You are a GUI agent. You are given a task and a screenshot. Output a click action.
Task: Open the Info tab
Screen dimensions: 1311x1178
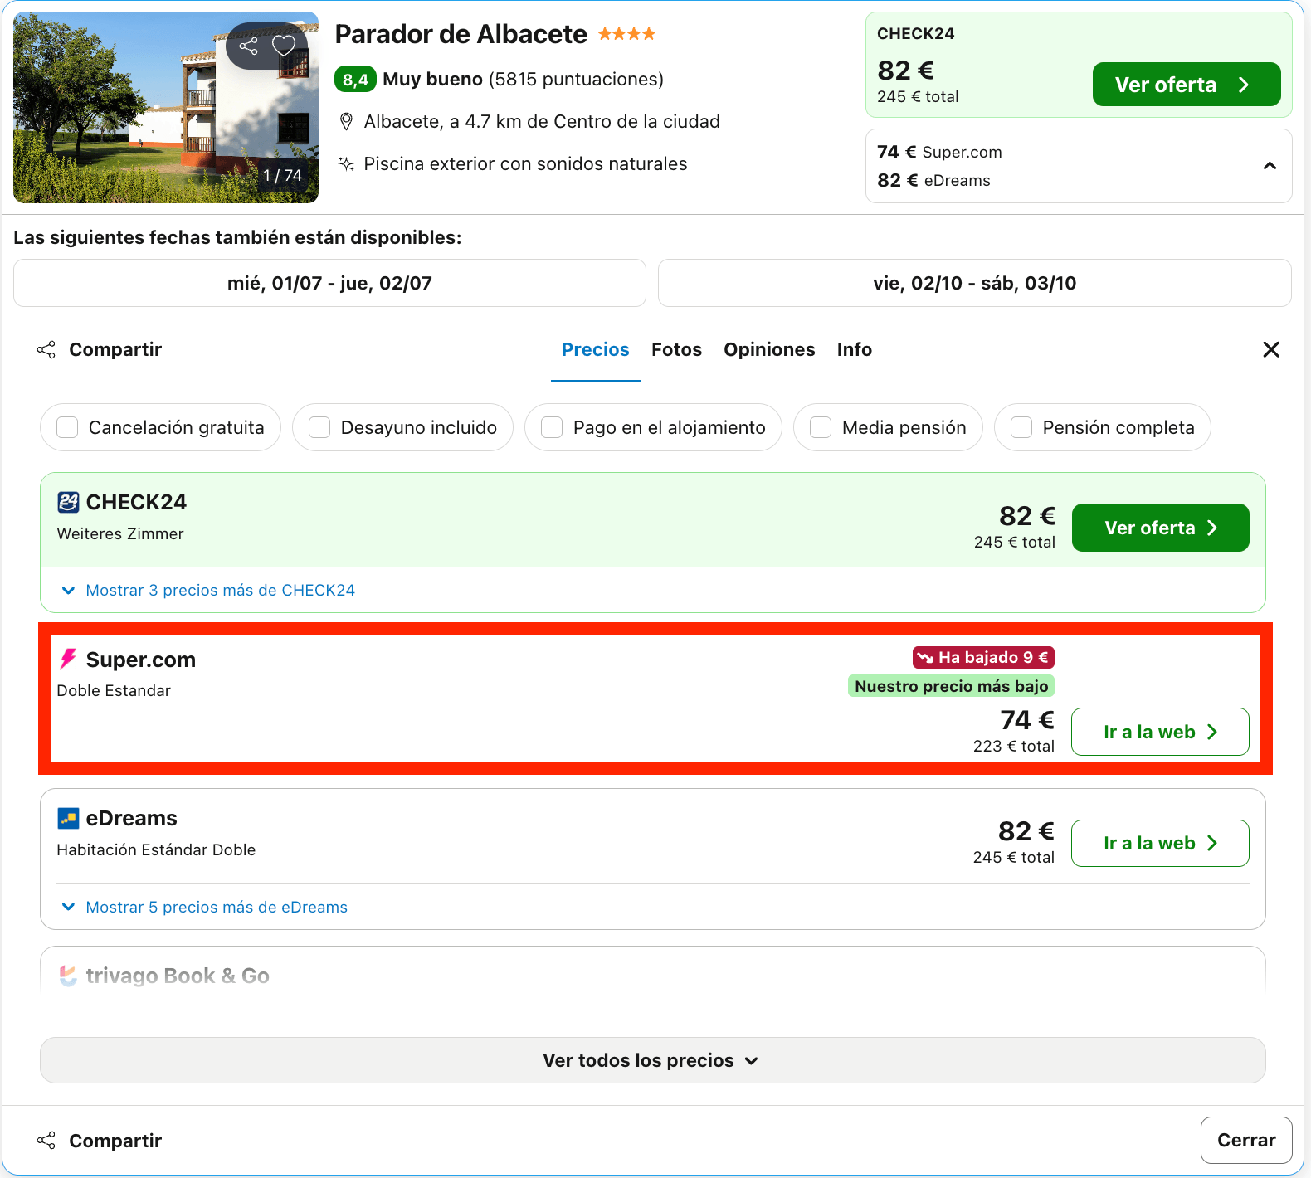click(854, 349)
